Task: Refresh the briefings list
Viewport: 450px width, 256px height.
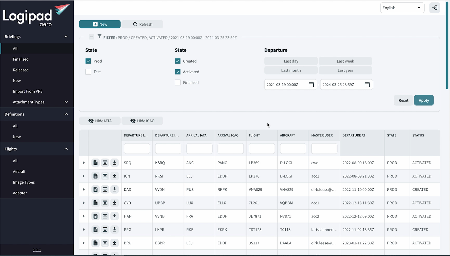Action: coord(142,24)
